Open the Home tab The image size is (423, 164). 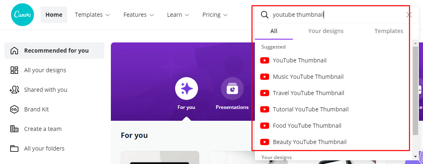(x=54, y=15)
